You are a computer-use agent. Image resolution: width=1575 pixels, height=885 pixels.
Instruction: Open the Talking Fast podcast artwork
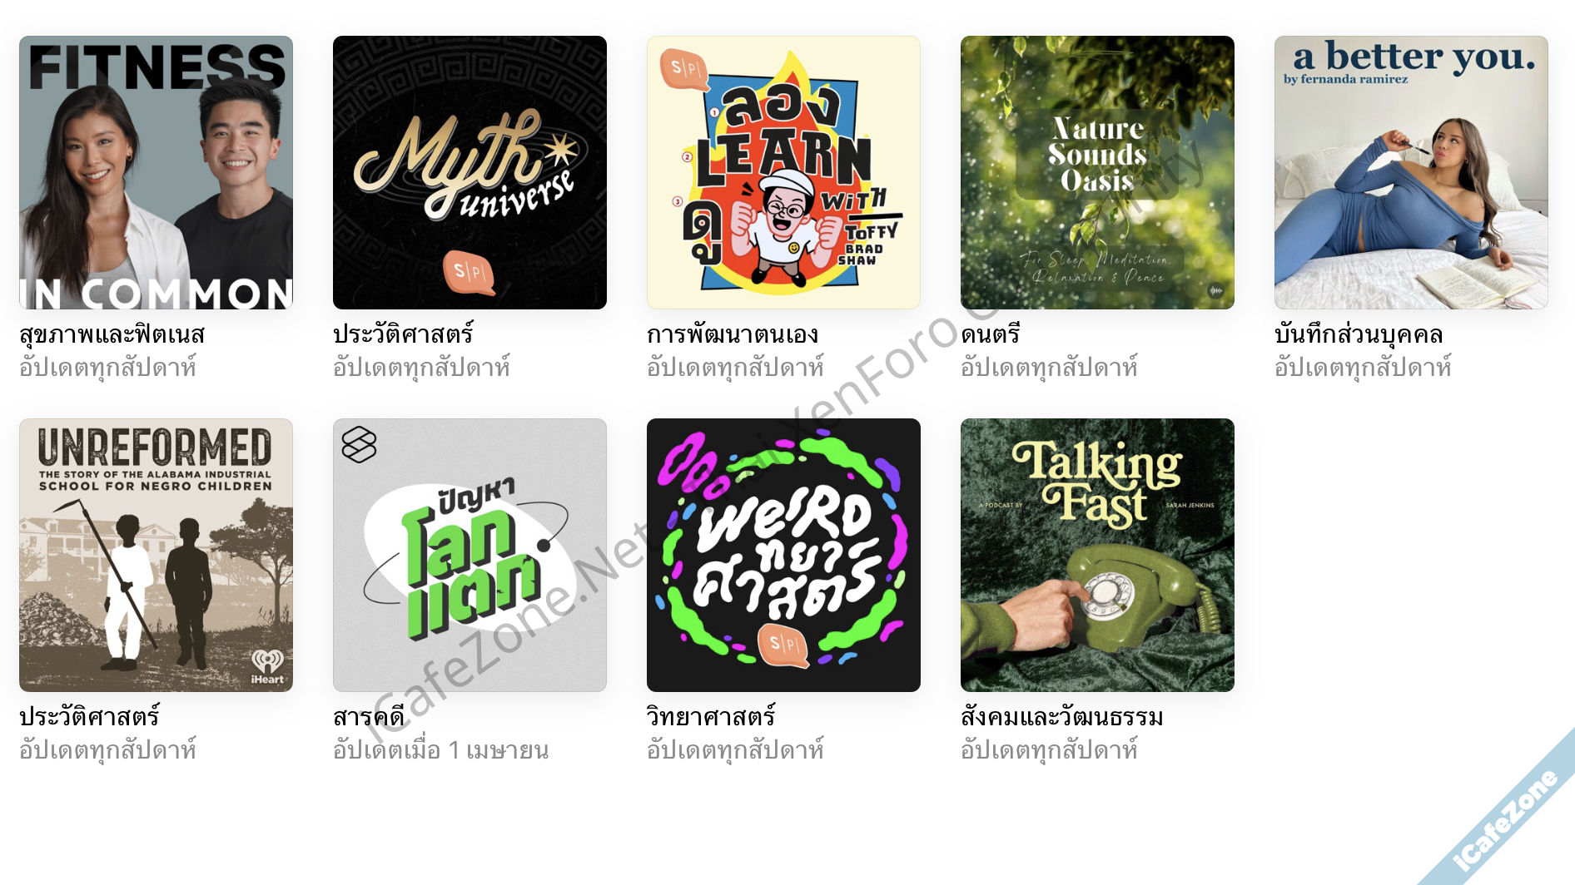pos(1097,555)
